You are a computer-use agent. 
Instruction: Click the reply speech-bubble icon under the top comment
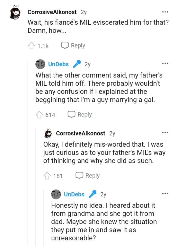(65, 45)
